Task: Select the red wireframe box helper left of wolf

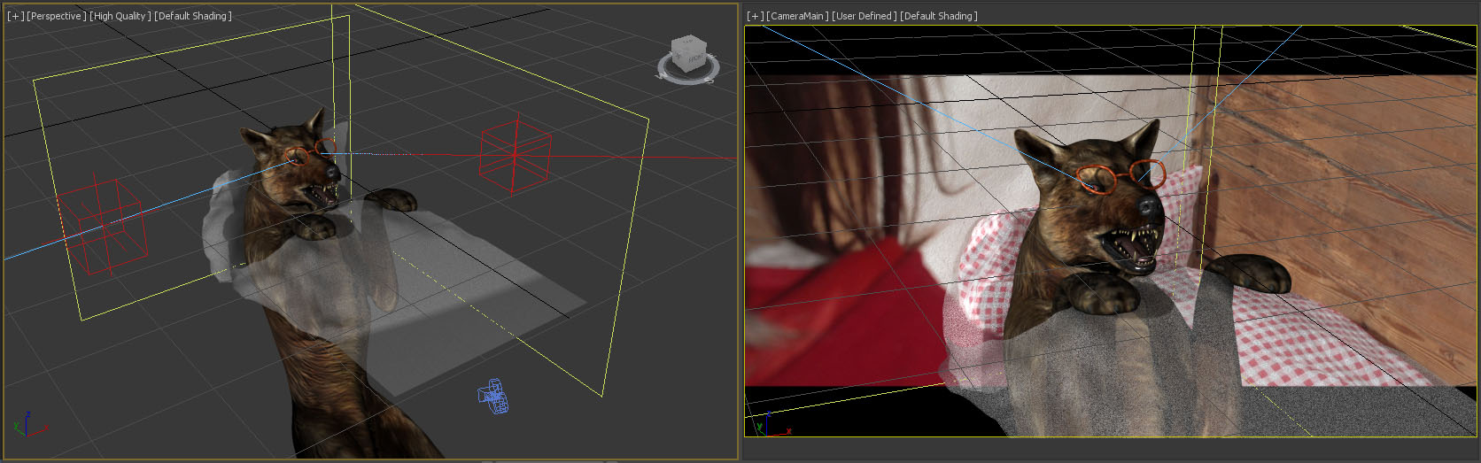Action: 101,223
